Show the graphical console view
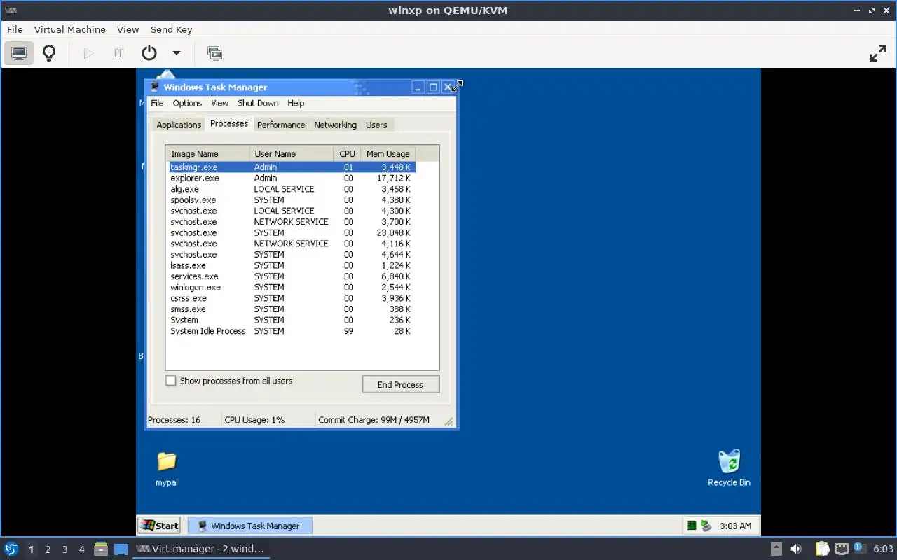This screenshot has height=560, width=897. coord(19,53)
